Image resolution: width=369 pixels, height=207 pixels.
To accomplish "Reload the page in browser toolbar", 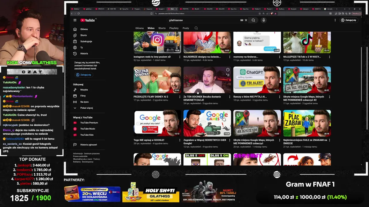I will (78, 14).
